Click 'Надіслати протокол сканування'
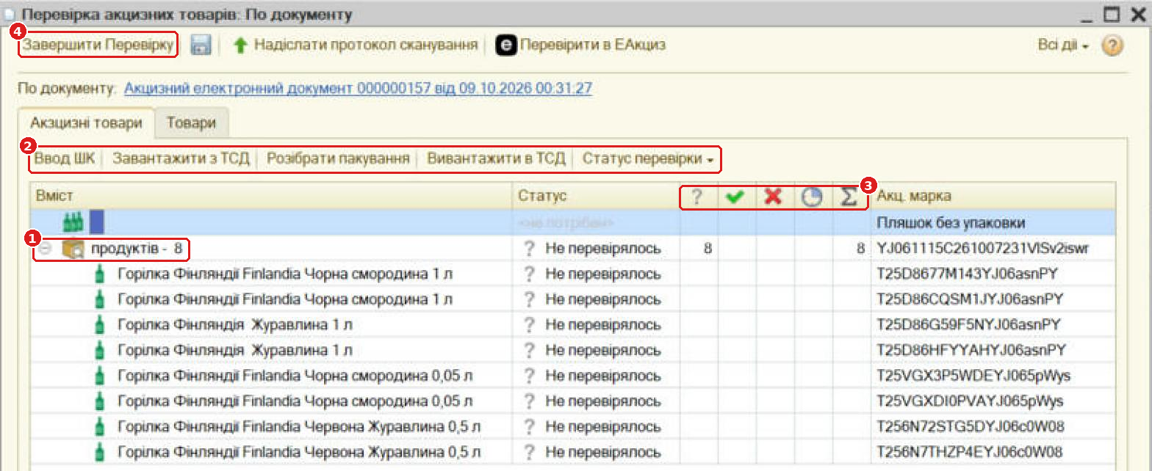This screenshot has width=1152, height=471. coord(366,45)
